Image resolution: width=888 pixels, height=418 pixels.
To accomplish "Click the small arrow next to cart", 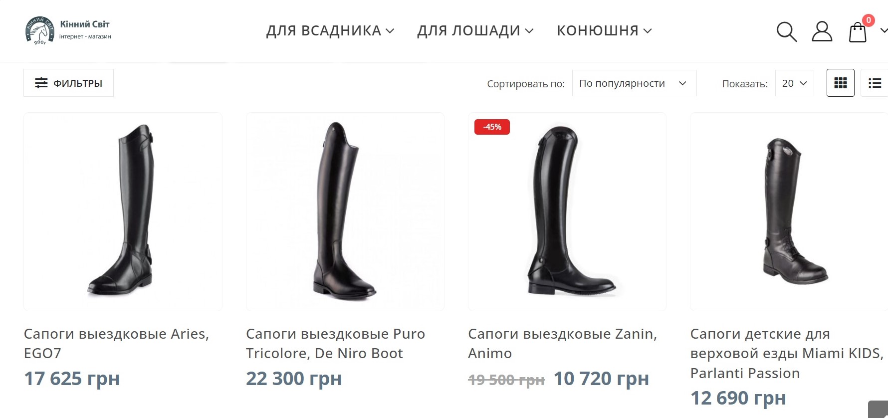I will (x=884, y=30).
